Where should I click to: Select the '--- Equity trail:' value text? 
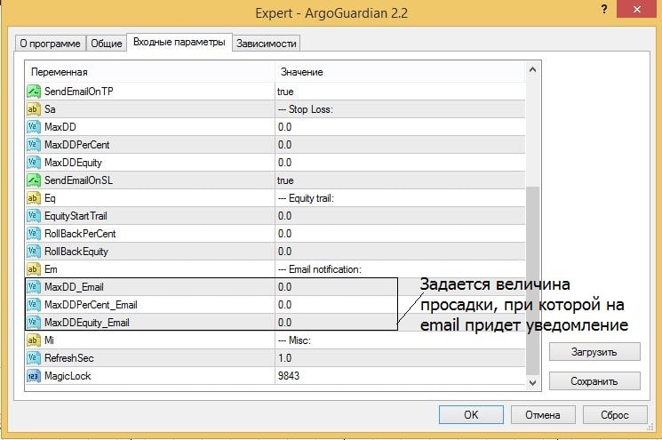[306, 198]
